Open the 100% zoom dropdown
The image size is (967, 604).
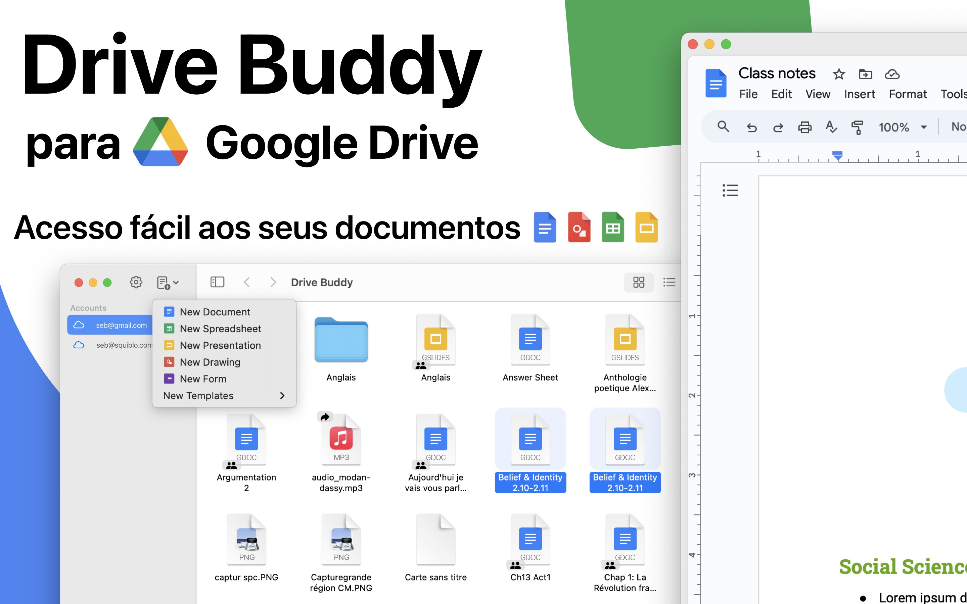(903, 128)
